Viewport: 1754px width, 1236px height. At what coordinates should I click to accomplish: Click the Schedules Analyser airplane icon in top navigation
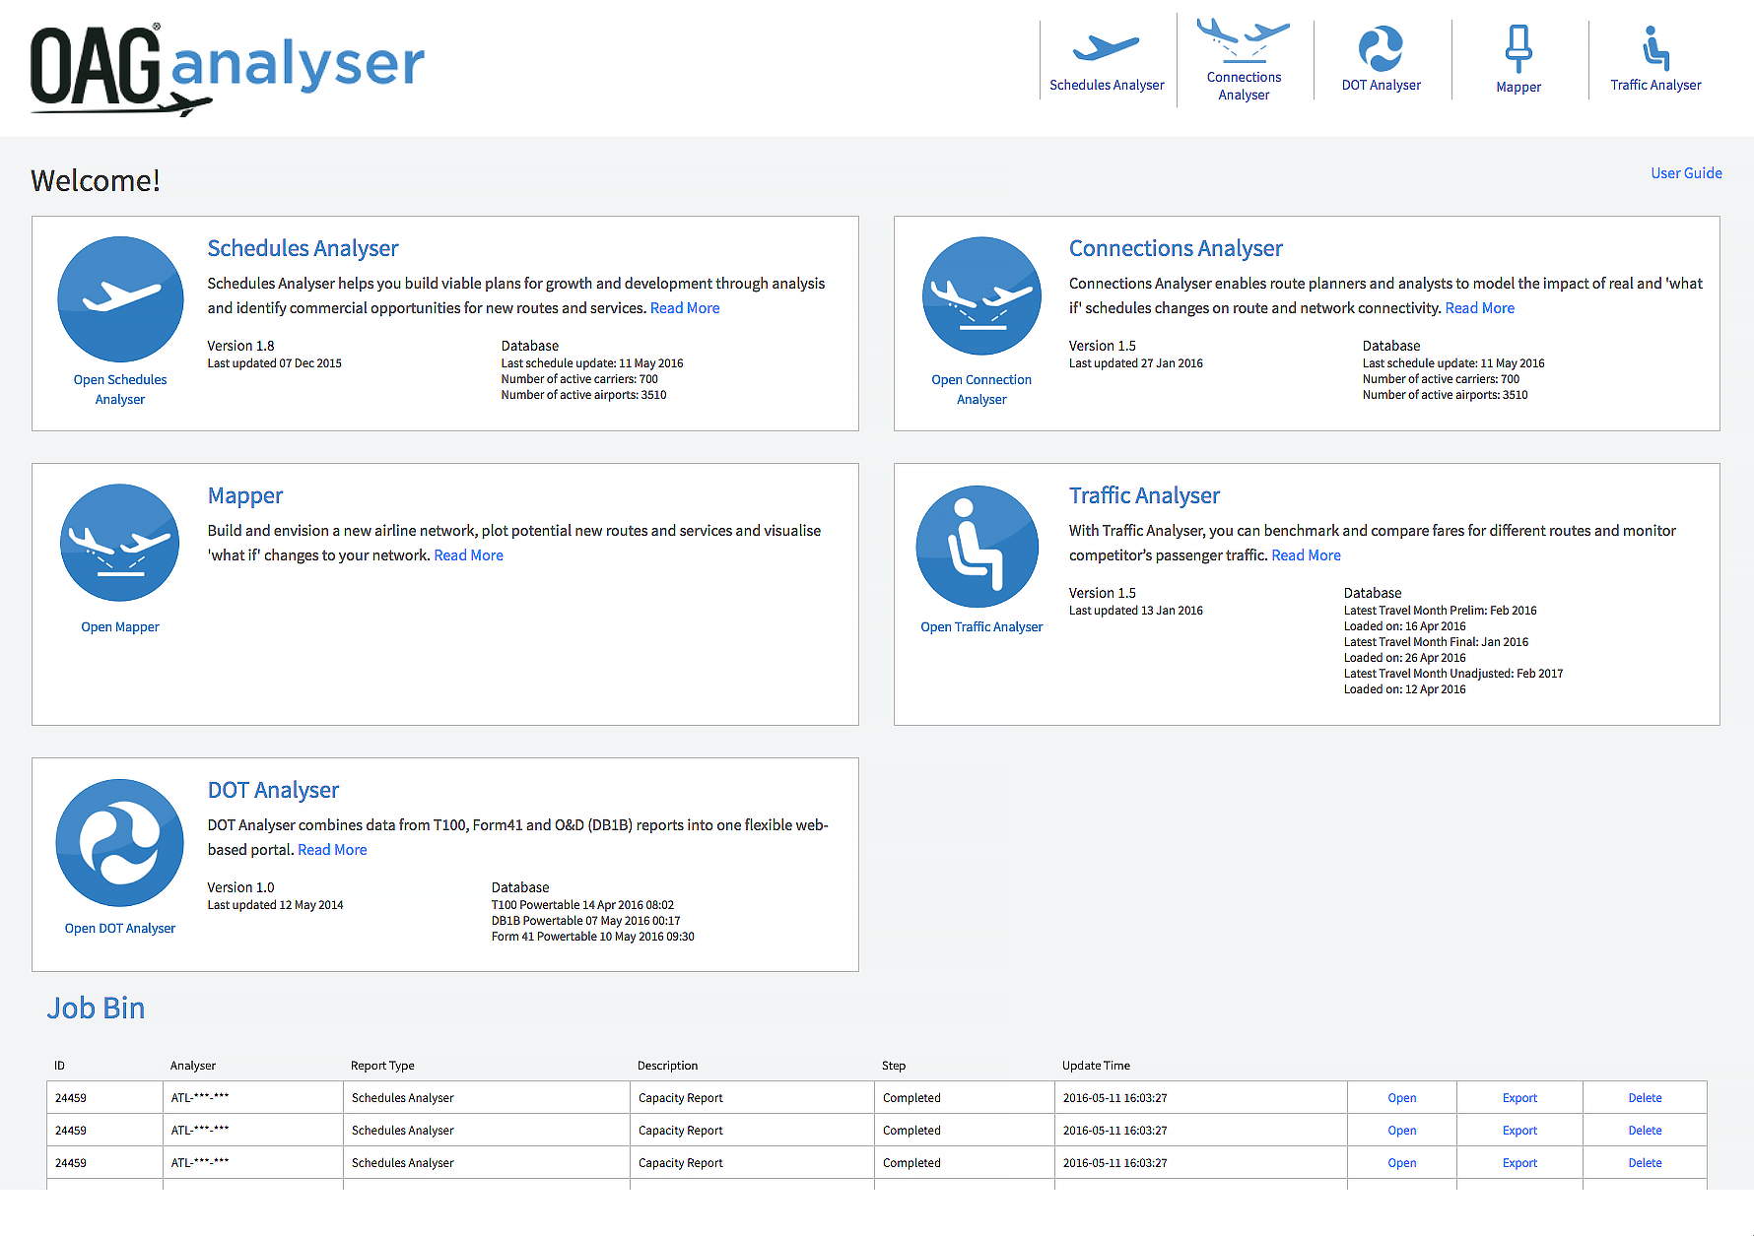[x=1106, y=47]
